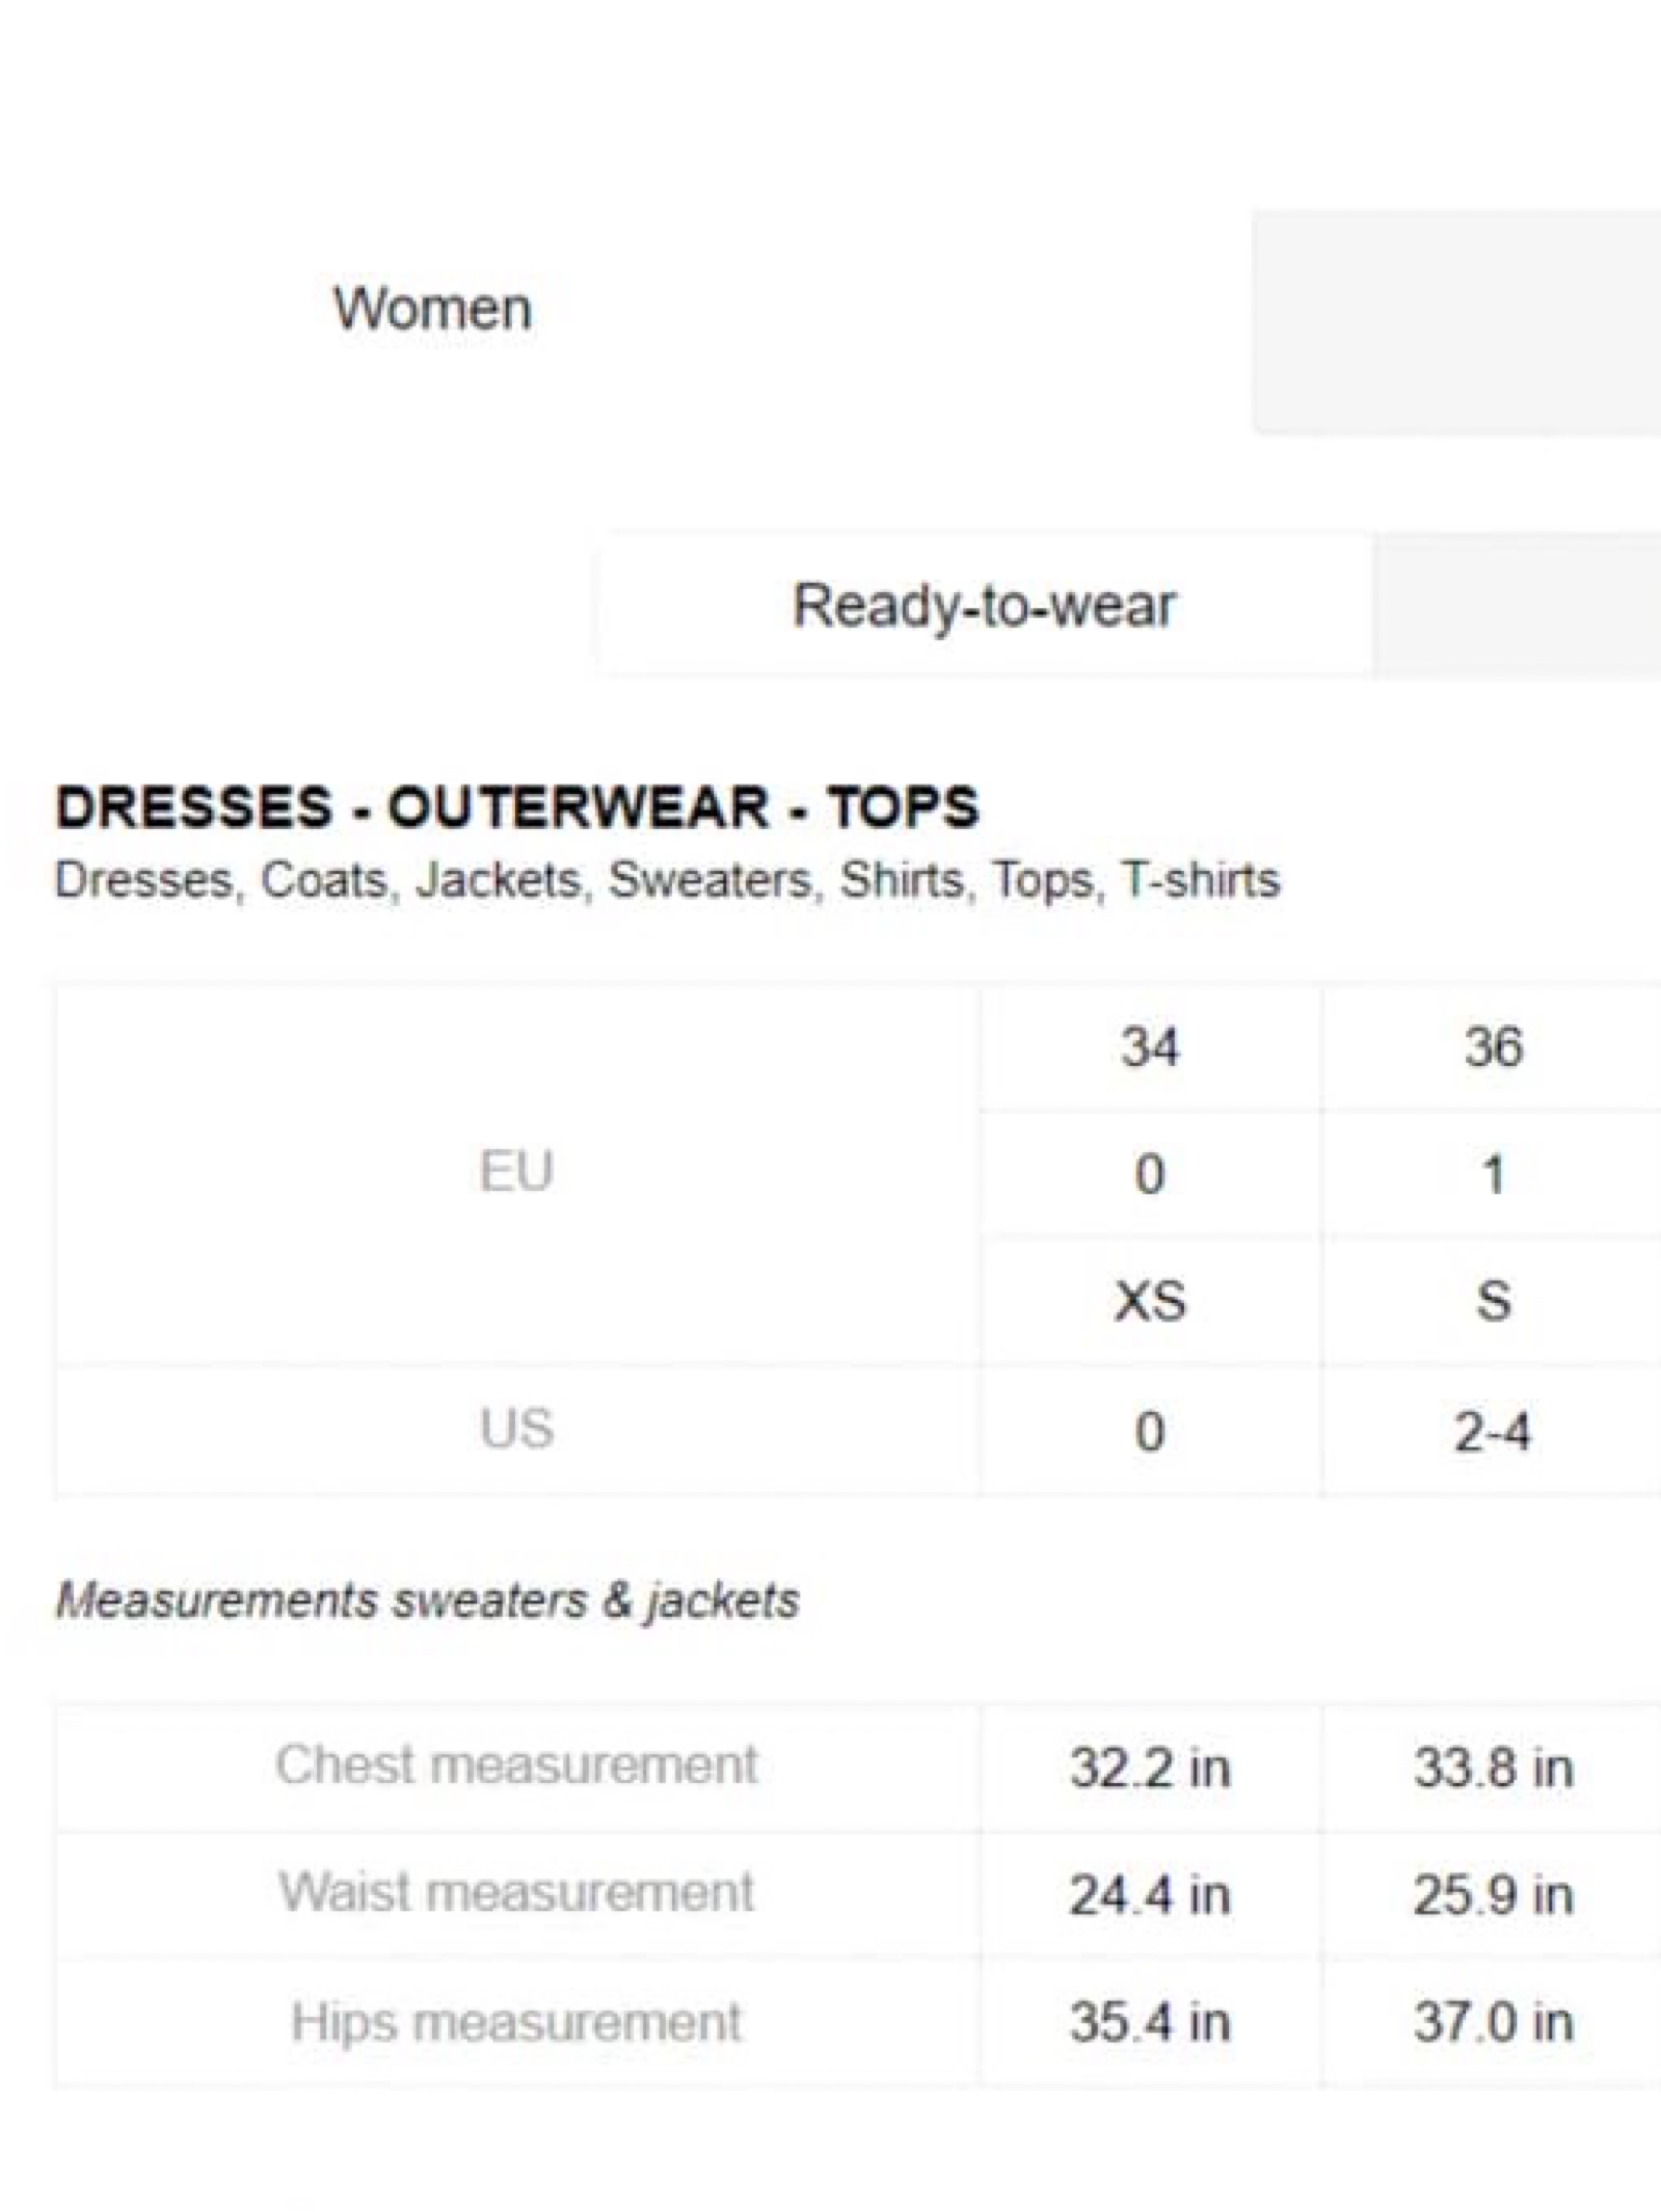Select the Women tab
This screenshot has height=2212, width=1661.
pyautogui.click(x=432, y=308)
